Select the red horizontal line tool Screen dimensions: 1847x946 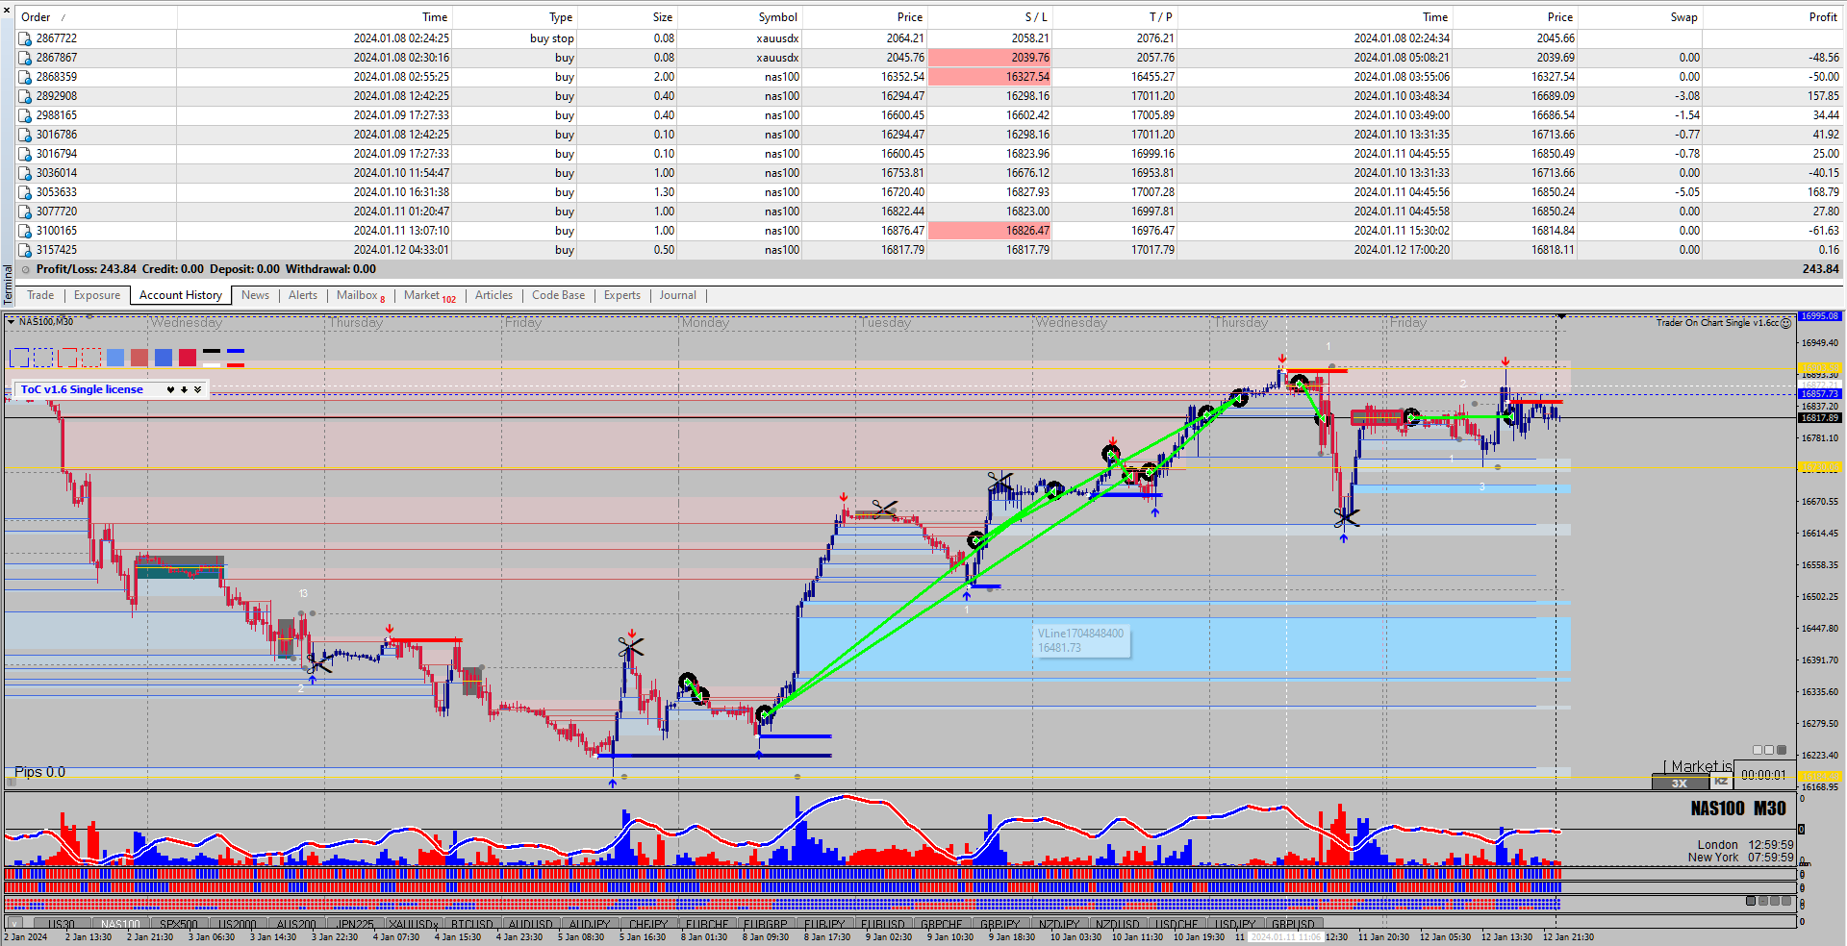click(236, 365)
